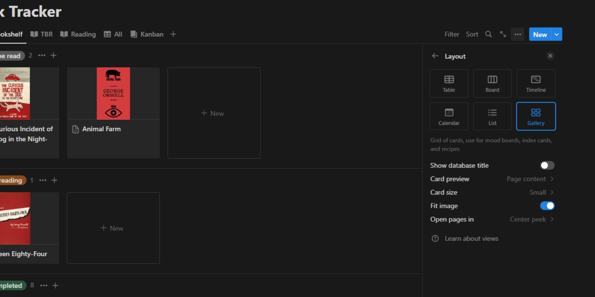The image size is (595, 297).
Task: Click the Sort button
Action: (x=472, y=34)
